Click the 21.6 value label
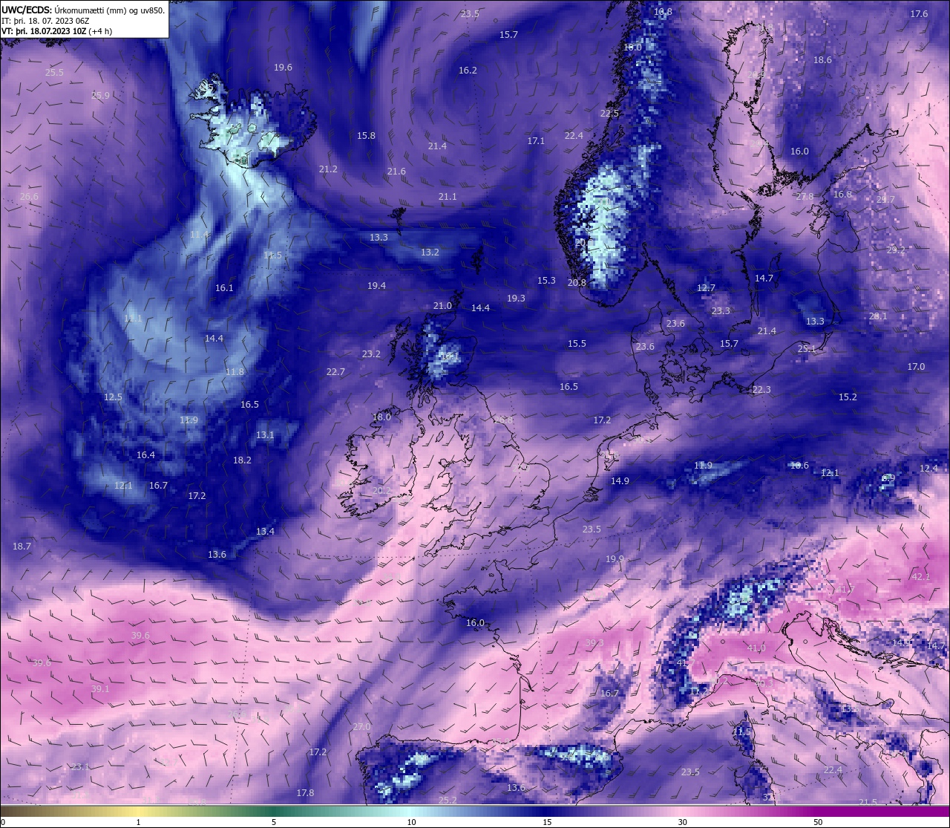950x828 pixels. [396, 172]
